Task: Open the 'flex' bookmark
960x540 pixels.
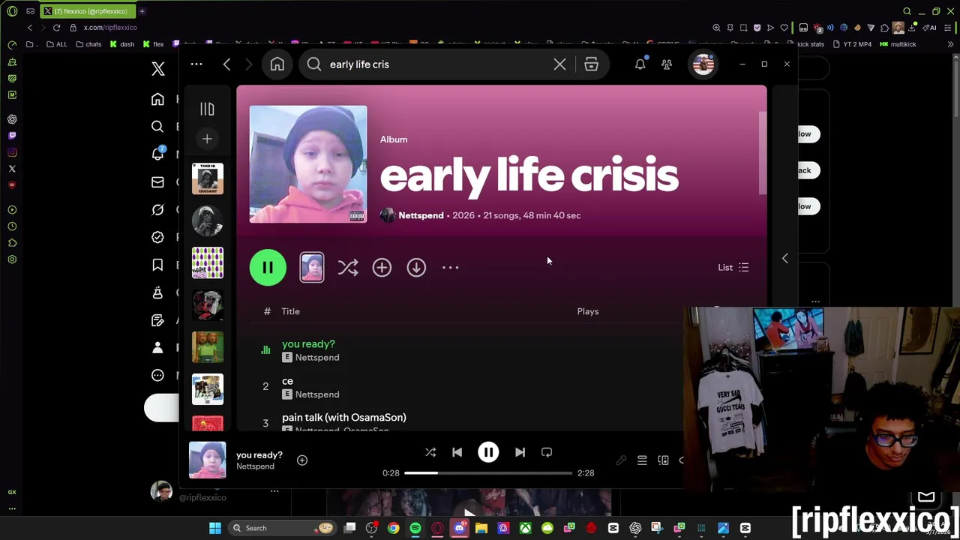Action: [153, 44]
